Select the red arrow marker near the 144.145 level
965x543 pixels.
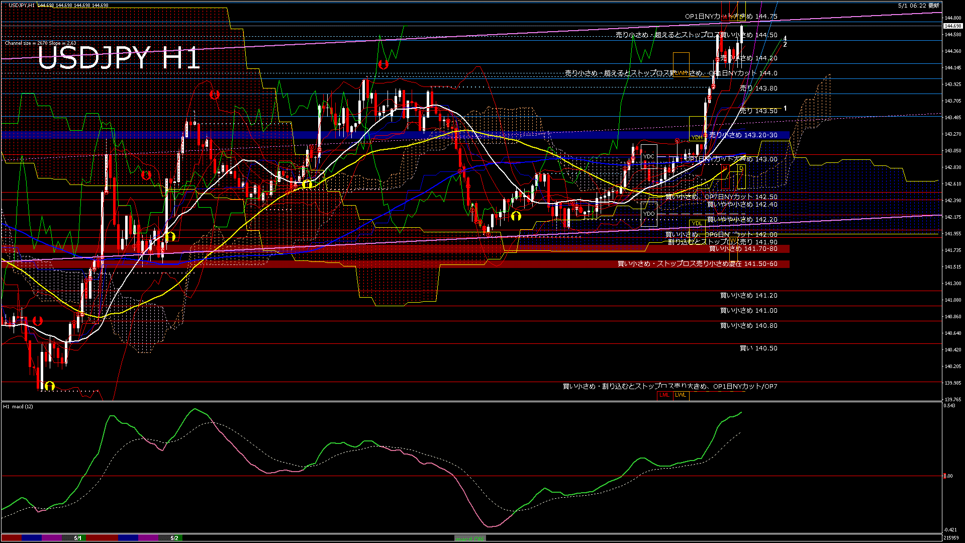(x=383, y=65)
